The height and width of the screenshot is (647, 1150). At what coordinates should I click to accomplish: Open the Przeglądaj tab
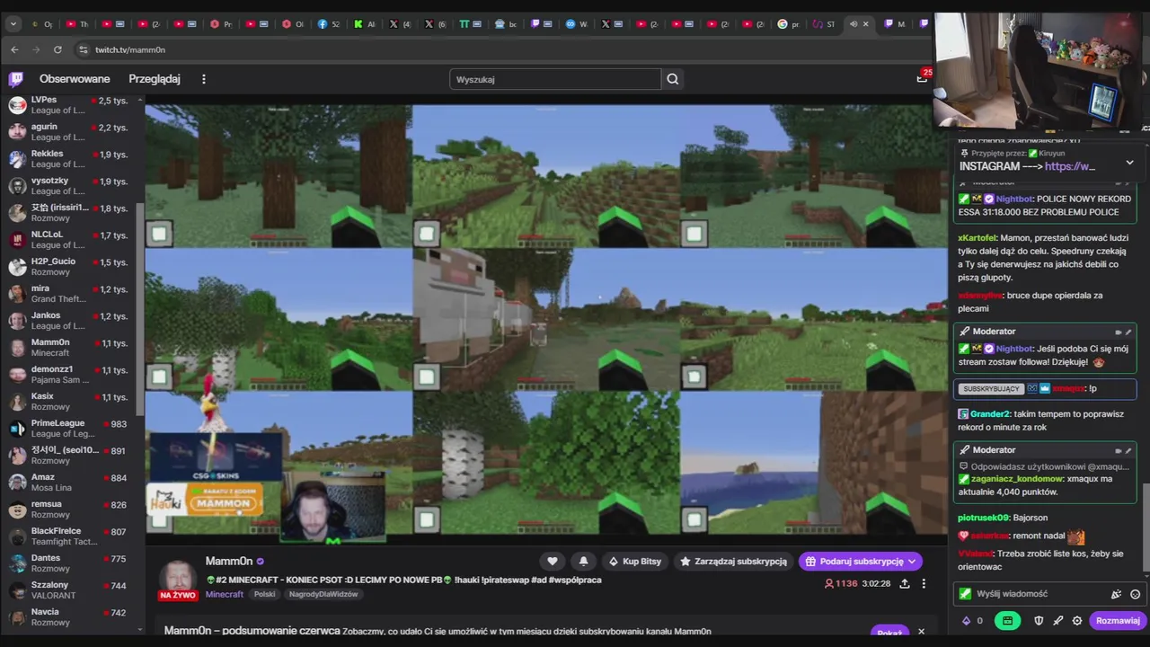coord(155,79)
